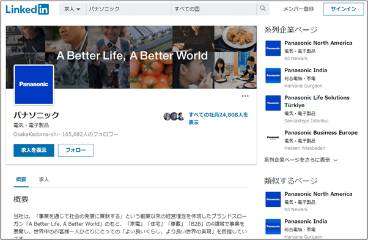Click the サインイン button

(344, 9)
